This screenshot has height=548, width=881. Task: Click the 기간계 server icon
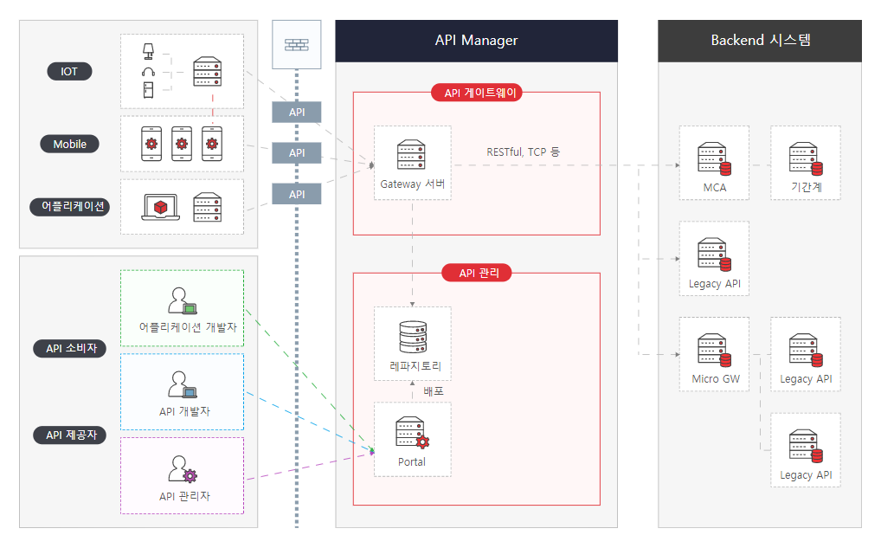[806, 159]
